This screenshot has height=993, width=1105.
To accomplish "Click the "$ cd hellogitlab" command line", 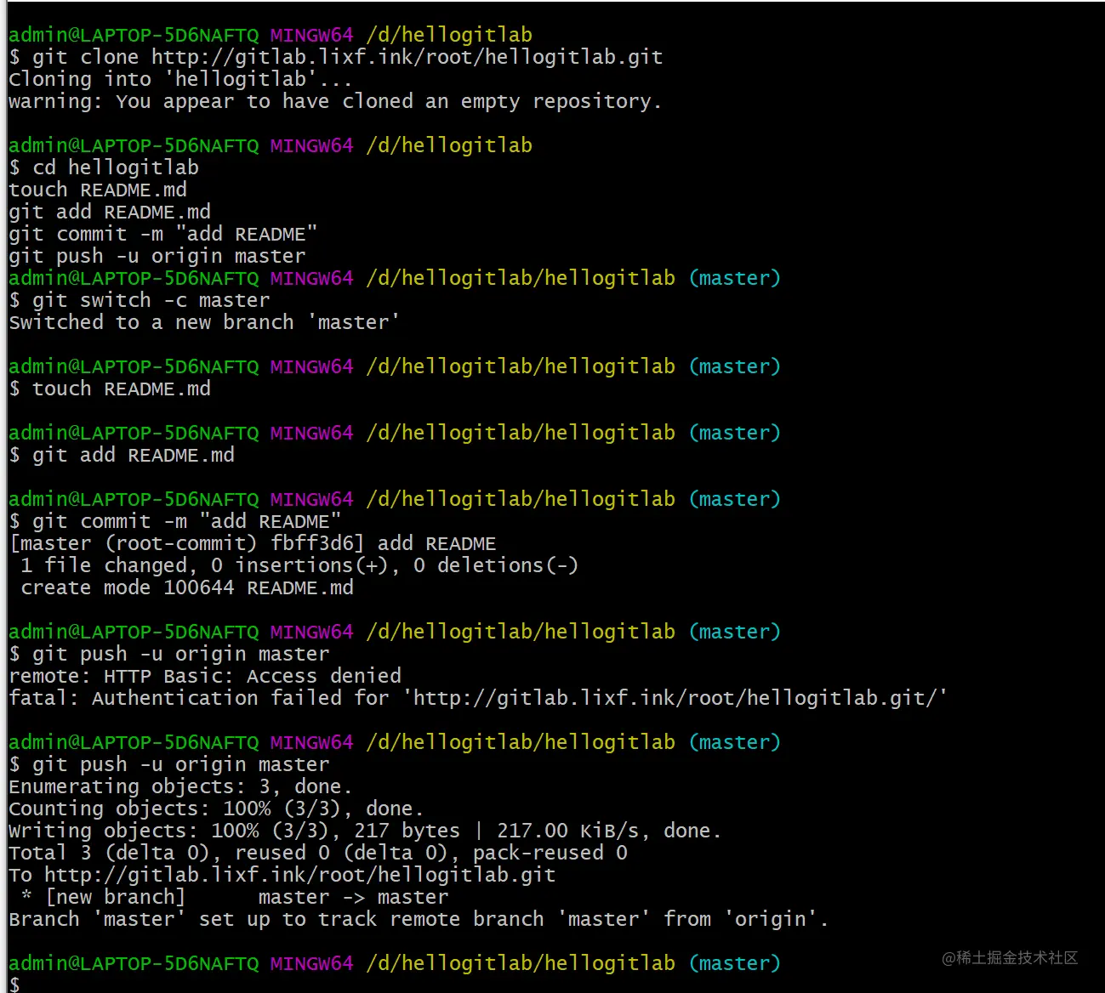I will tap(104, 167).
